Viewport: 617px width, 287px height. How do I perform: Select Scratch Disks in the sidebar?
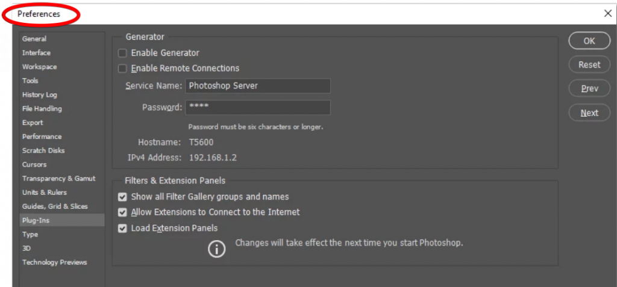point(43,150)
